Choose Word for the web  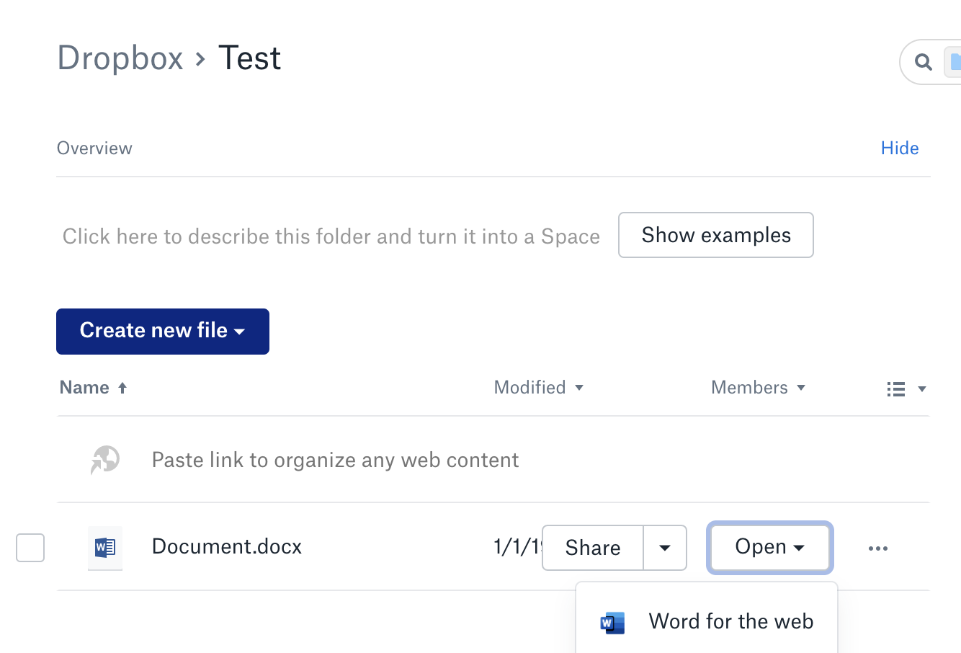point(730,621)
